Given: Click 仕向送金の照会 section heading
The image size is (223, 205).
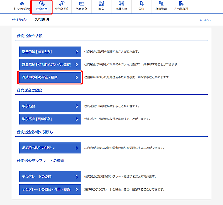Looking at the screenshot, I should [30, 90].
